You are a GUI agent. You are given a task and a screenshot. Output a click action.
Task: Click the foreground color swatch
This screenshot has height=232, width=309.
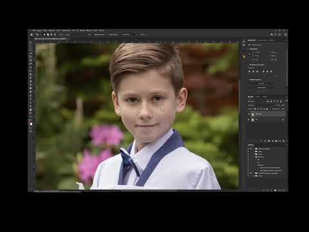30,122
